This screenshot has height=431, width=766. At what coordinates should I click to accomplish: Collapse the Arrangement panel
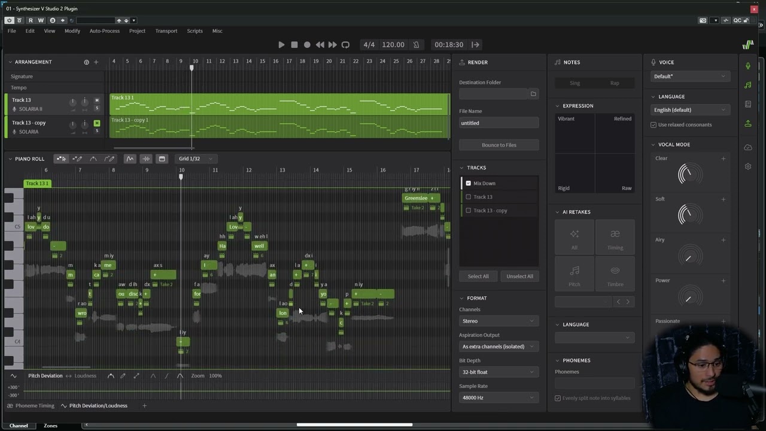[x=10, y=62]
